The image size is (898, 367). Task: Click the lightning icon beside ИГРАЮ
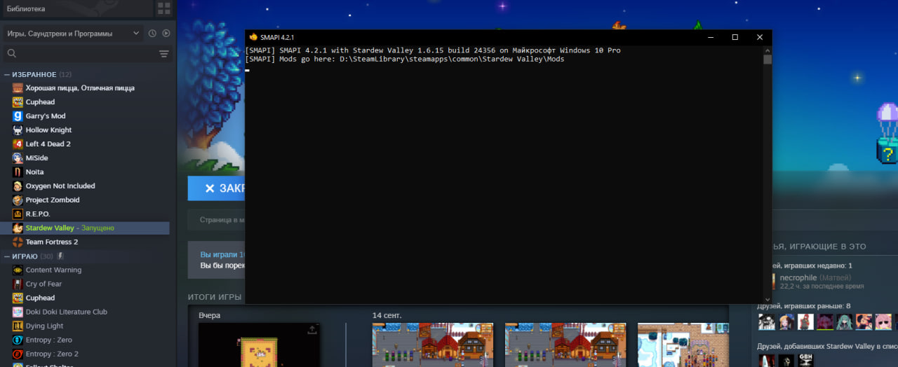tap(60, 256)
